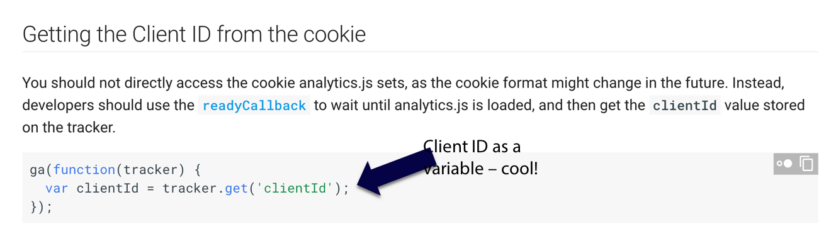Click the dark blue annotation arrow
The image size is (831, 241).
(x=396, y=172)
